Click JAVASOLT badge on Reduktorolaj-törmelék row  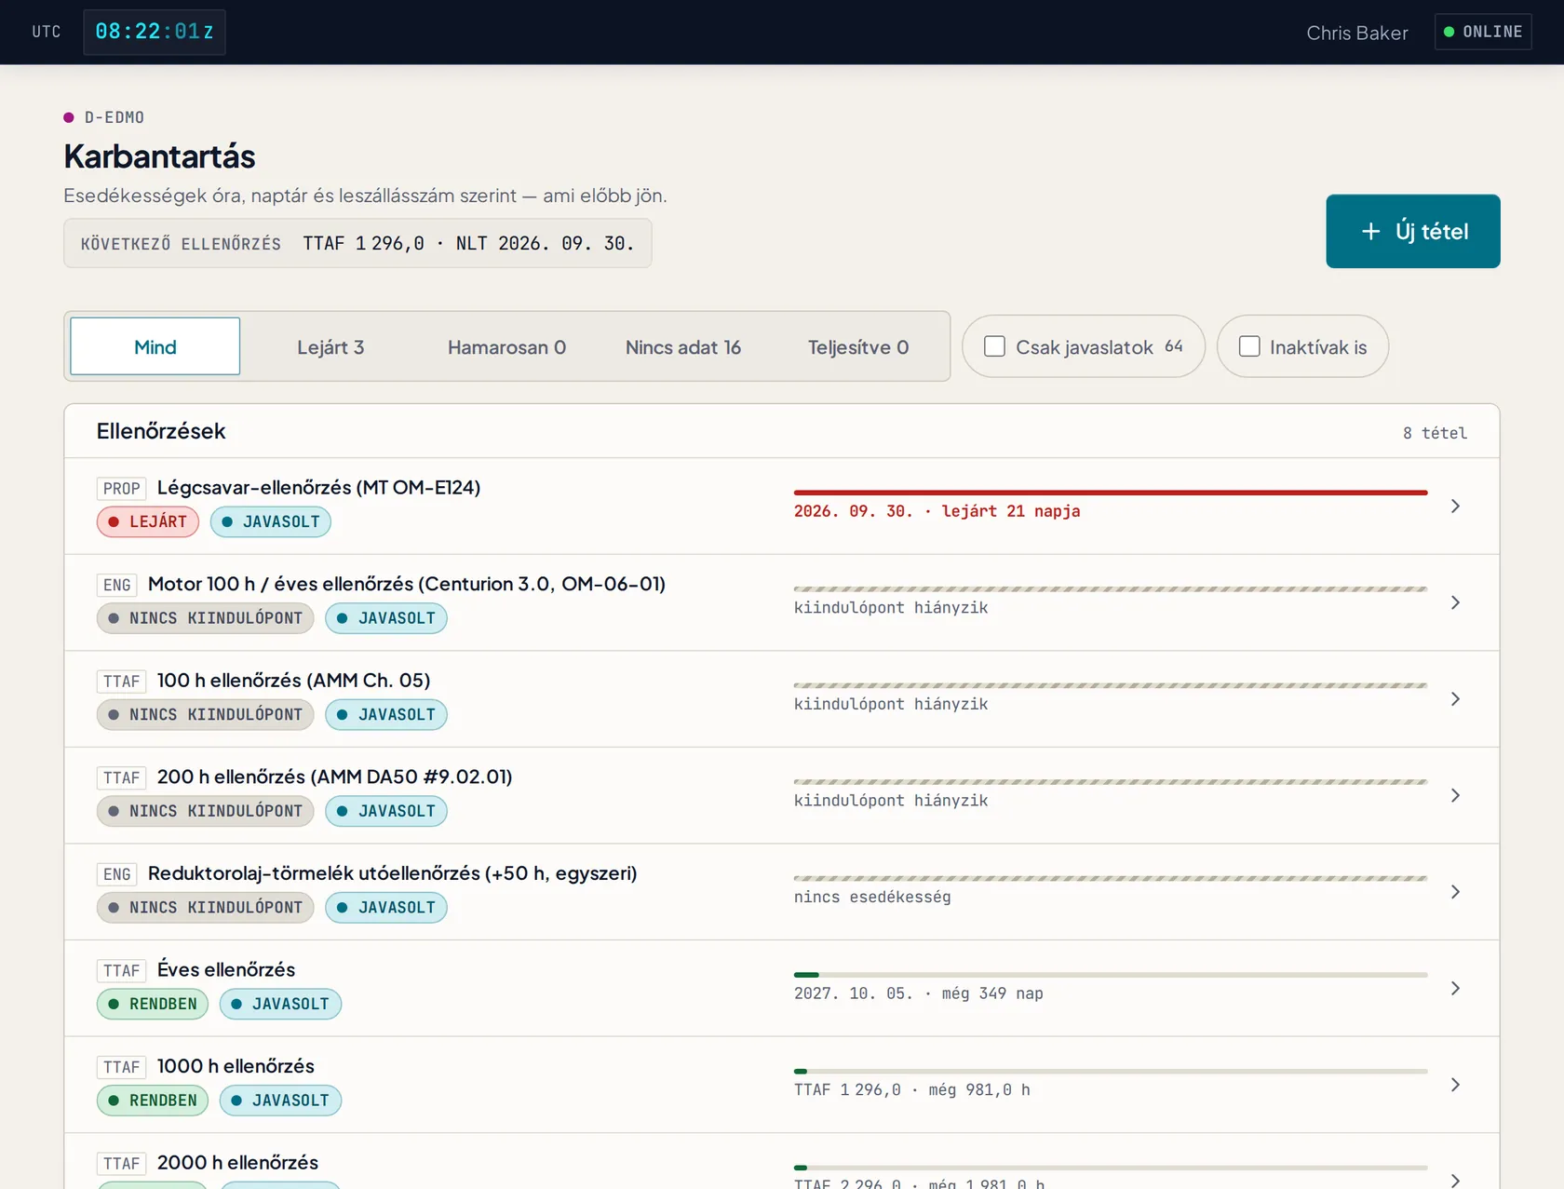pos(386,908)
